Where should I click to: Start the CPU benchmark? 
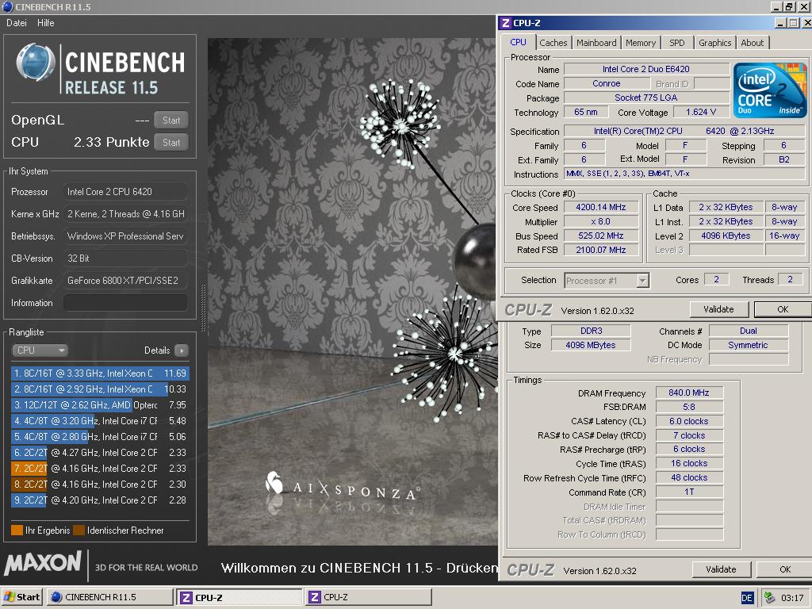171,143
